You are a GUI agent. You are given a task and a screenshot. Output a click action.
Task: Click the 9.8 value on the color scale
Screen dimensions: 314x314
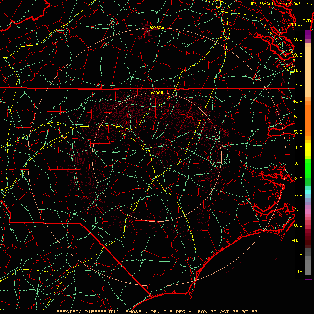298,39
